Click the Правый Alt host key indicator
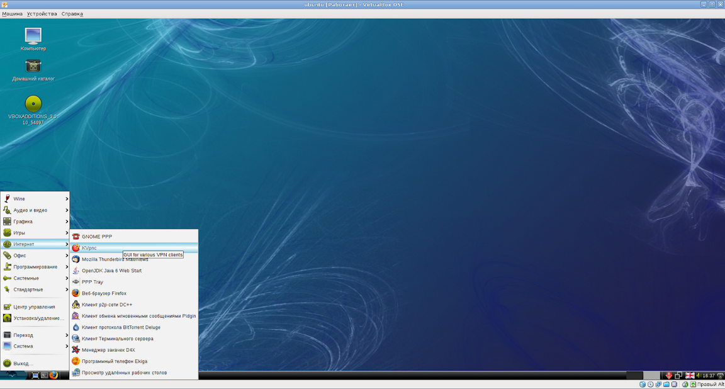 (x=710, y=385)
